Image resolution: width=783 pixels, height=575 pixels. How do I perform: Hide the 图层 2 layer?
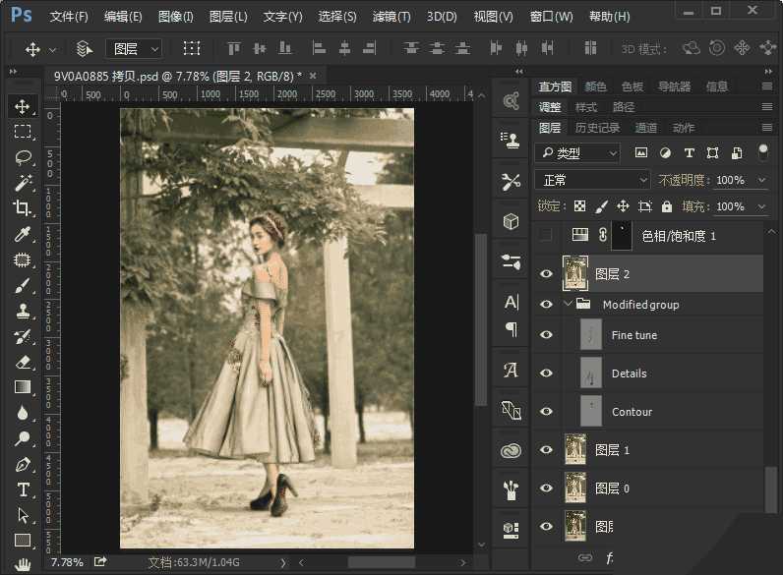tap(547, 274)
